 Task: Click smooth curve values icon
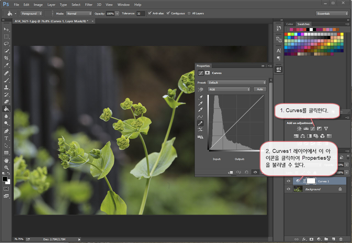201,129
